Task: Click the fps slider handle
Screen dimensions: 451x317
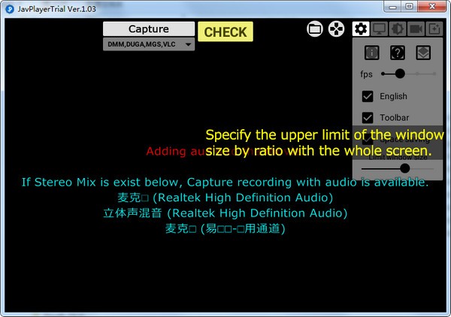Action: pos(400,74)
